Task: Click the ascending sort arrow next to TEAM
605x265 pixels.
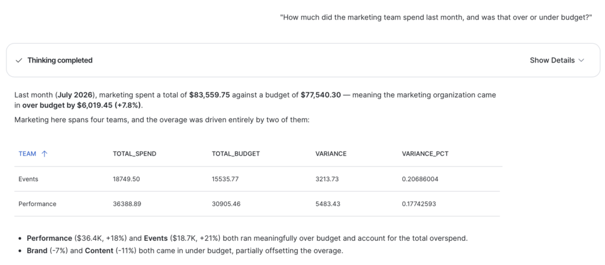Action: tap(44, 153)
